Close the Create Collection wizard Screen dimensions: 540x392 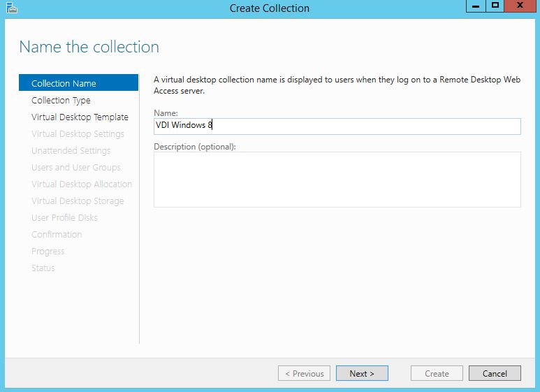521,6
